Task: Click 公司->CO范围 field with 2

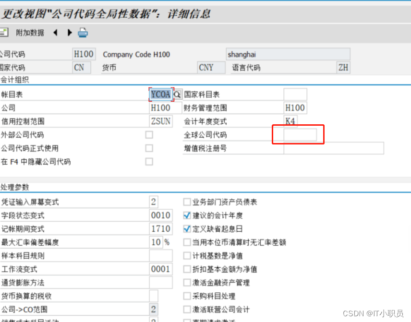Action: (x=154, y=309)
